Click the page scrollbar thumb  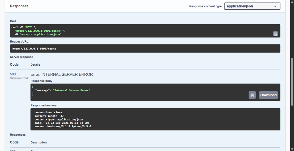[292, 81]
